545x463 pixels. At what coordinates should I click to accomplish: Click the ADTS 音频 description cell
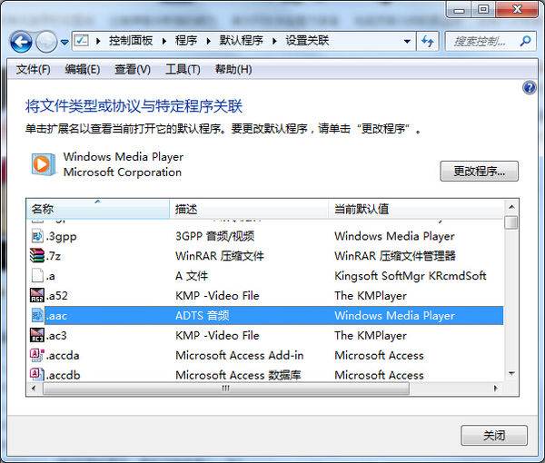[x=203, y=316]
